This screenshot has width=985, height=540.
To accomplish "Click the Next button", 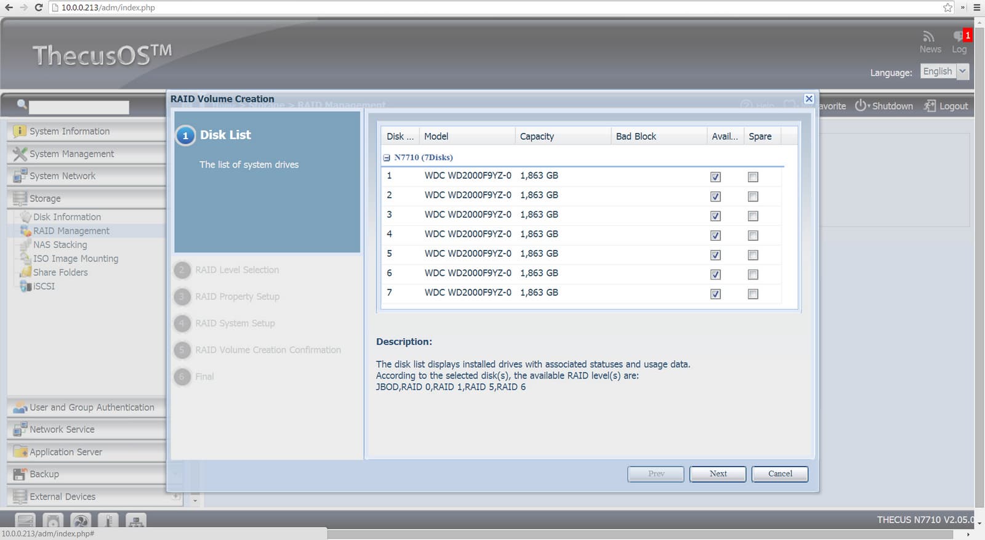I will (718, 474).
